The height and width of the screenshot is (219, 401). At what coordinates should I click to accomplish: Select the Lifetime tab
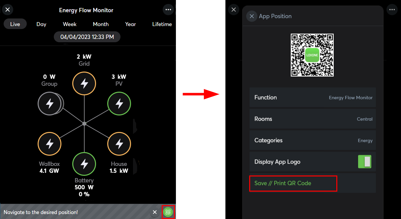coord(162,24)
